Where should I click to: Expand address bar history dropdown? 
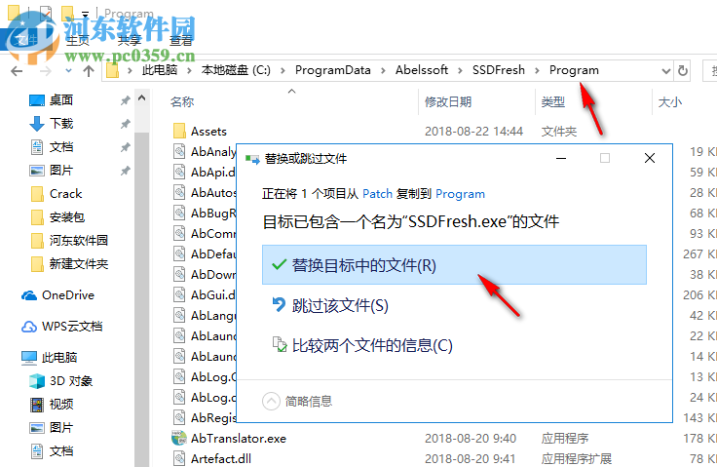tap(666, 71)
